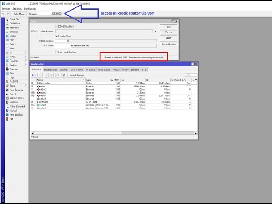Open the Settings menu

click(17, 8)
